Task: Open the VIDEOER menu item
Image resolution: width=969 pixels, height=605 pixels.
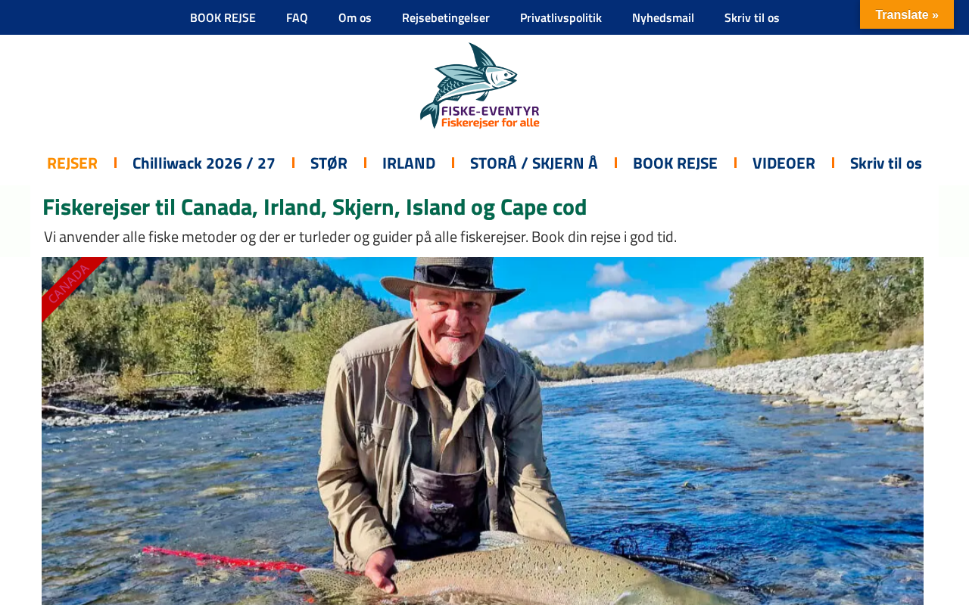Action: (x=784, y=163)
